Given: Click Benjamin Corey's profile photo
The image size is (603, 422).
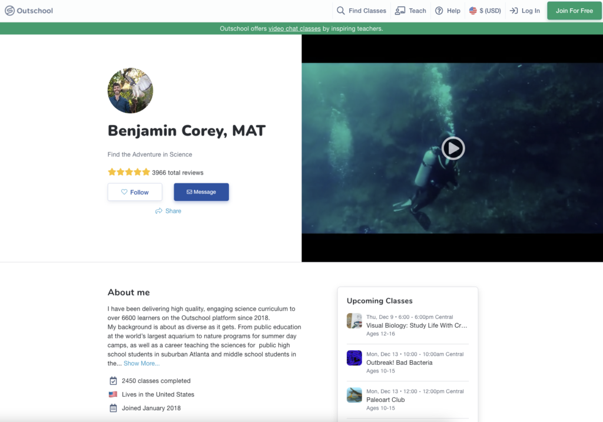Looking at the screenshot, I should pos(130,90).
